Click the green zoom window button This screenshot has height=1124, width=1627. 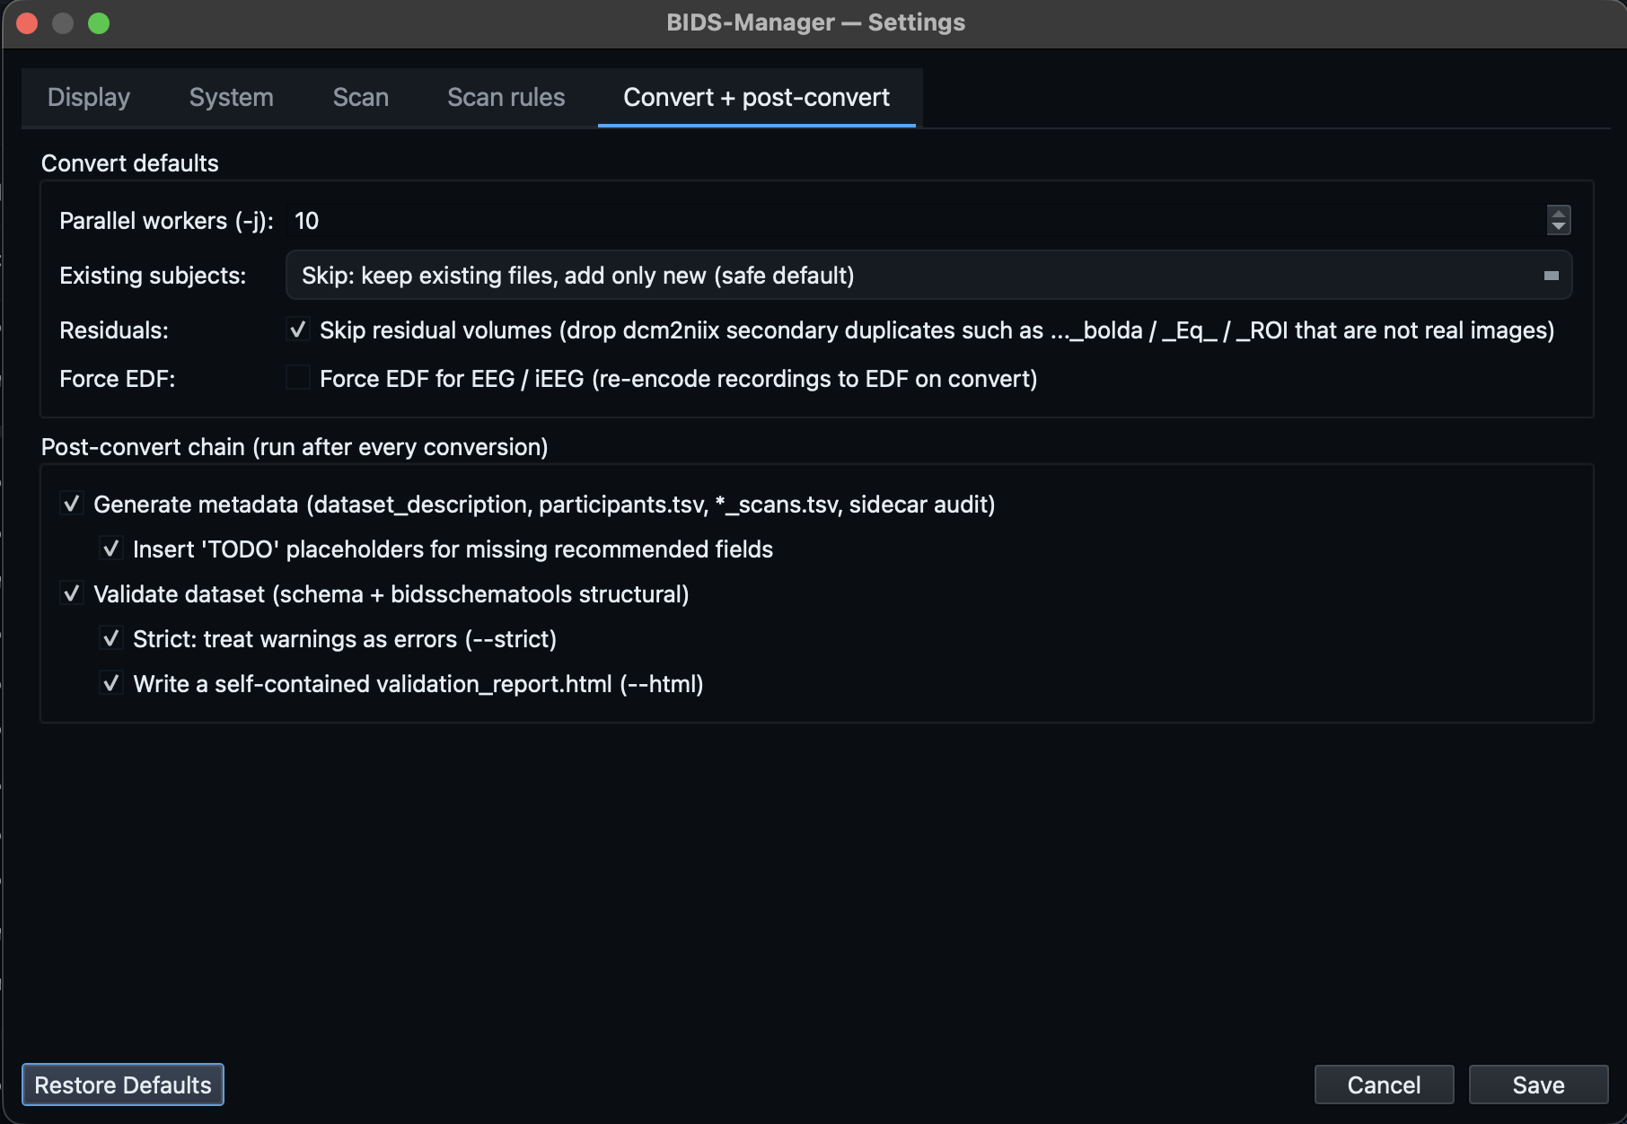pos(99,23)
